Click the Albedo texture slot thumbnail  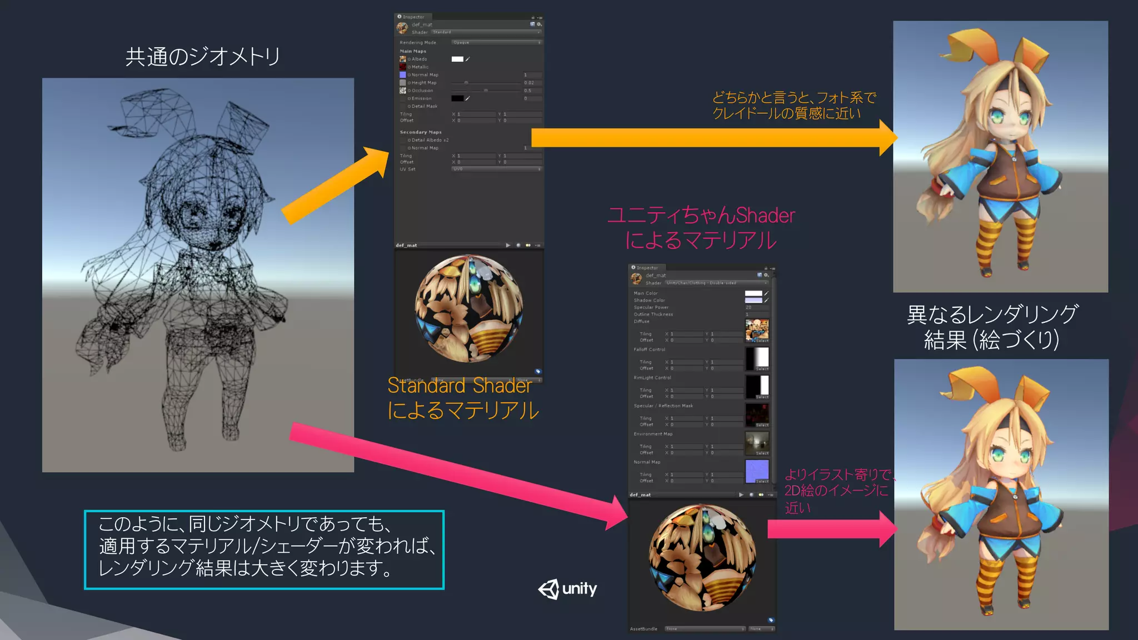(x=403, y=59)
